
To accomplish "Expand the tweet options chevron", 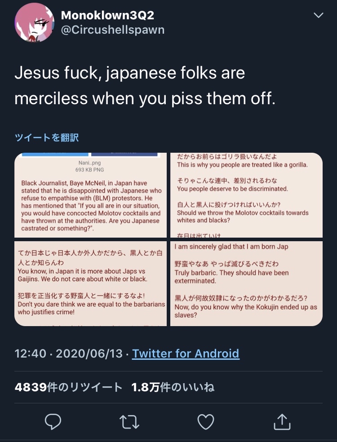I will pyautogui.click(x=319, y=15).
